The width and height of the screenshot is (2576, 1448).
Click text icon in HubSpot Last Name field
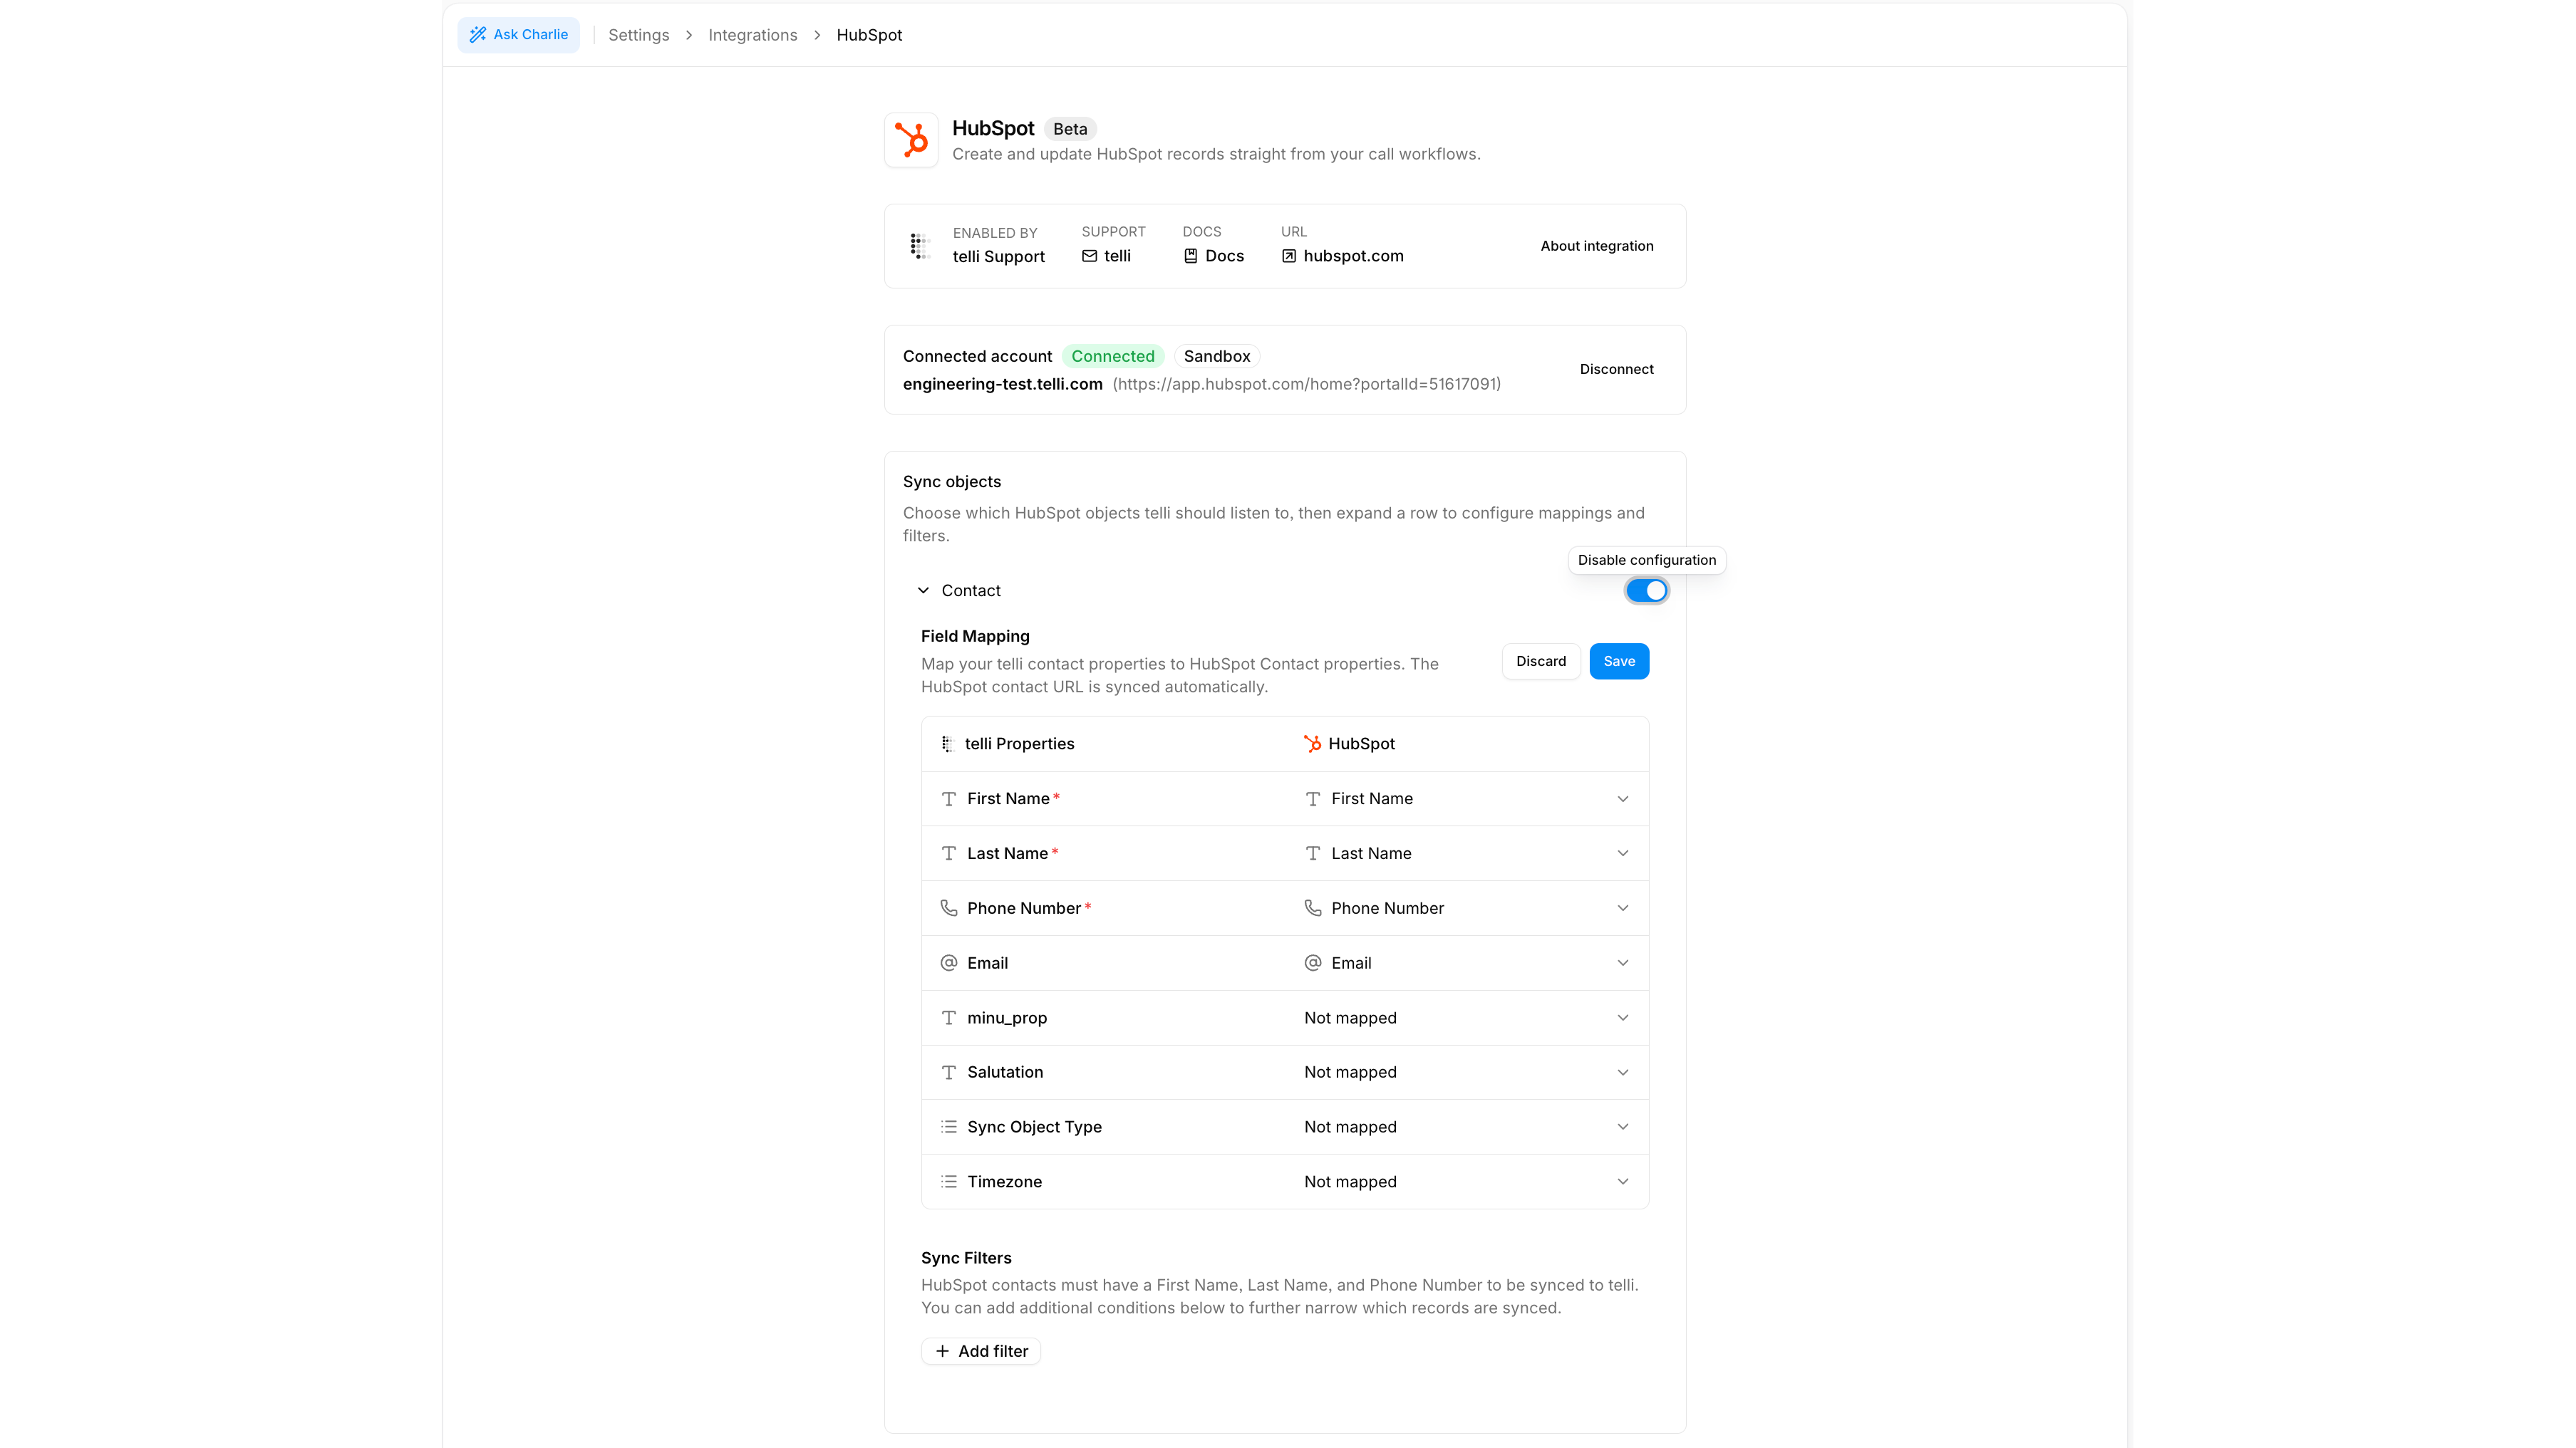click(x=1313, y=853)
